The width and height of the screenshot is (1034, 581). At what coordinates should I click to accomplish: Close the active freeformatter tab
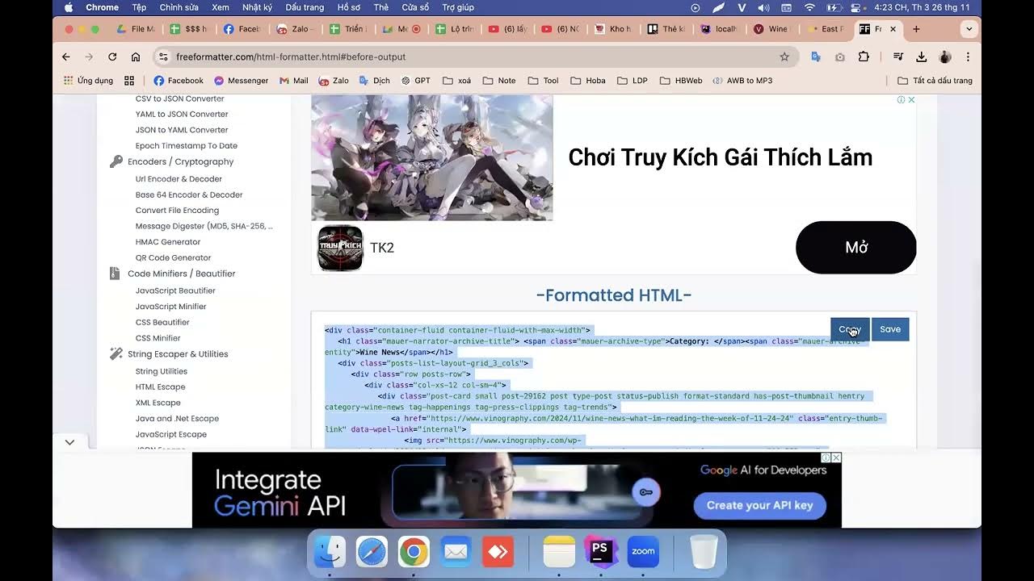click(x=893, y=29)
